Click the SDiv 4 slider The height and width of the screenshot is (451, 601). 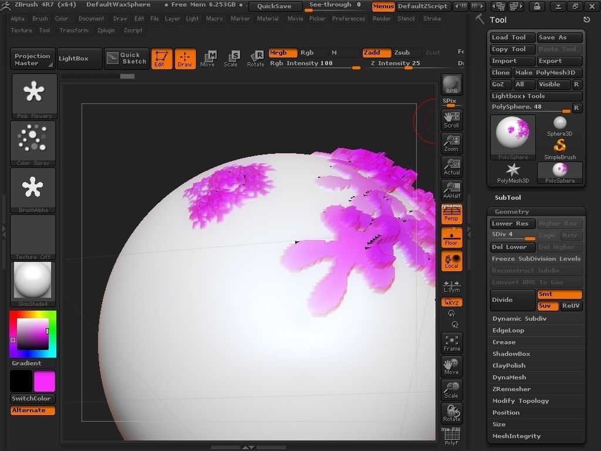point(513,235)
